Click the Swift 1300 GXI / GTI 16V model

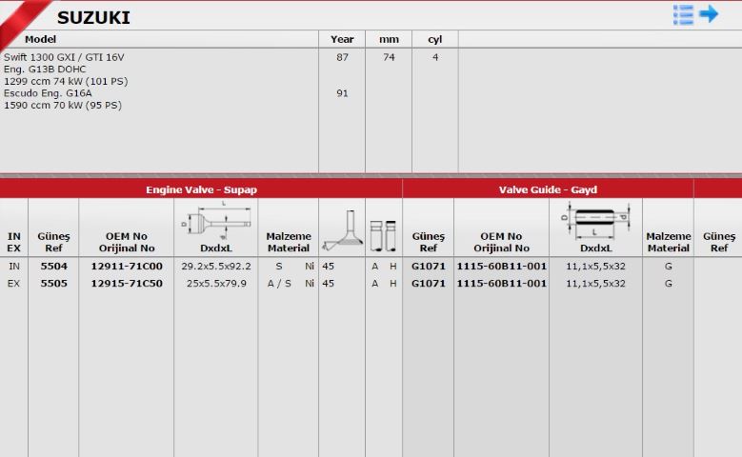pos(64,57)
